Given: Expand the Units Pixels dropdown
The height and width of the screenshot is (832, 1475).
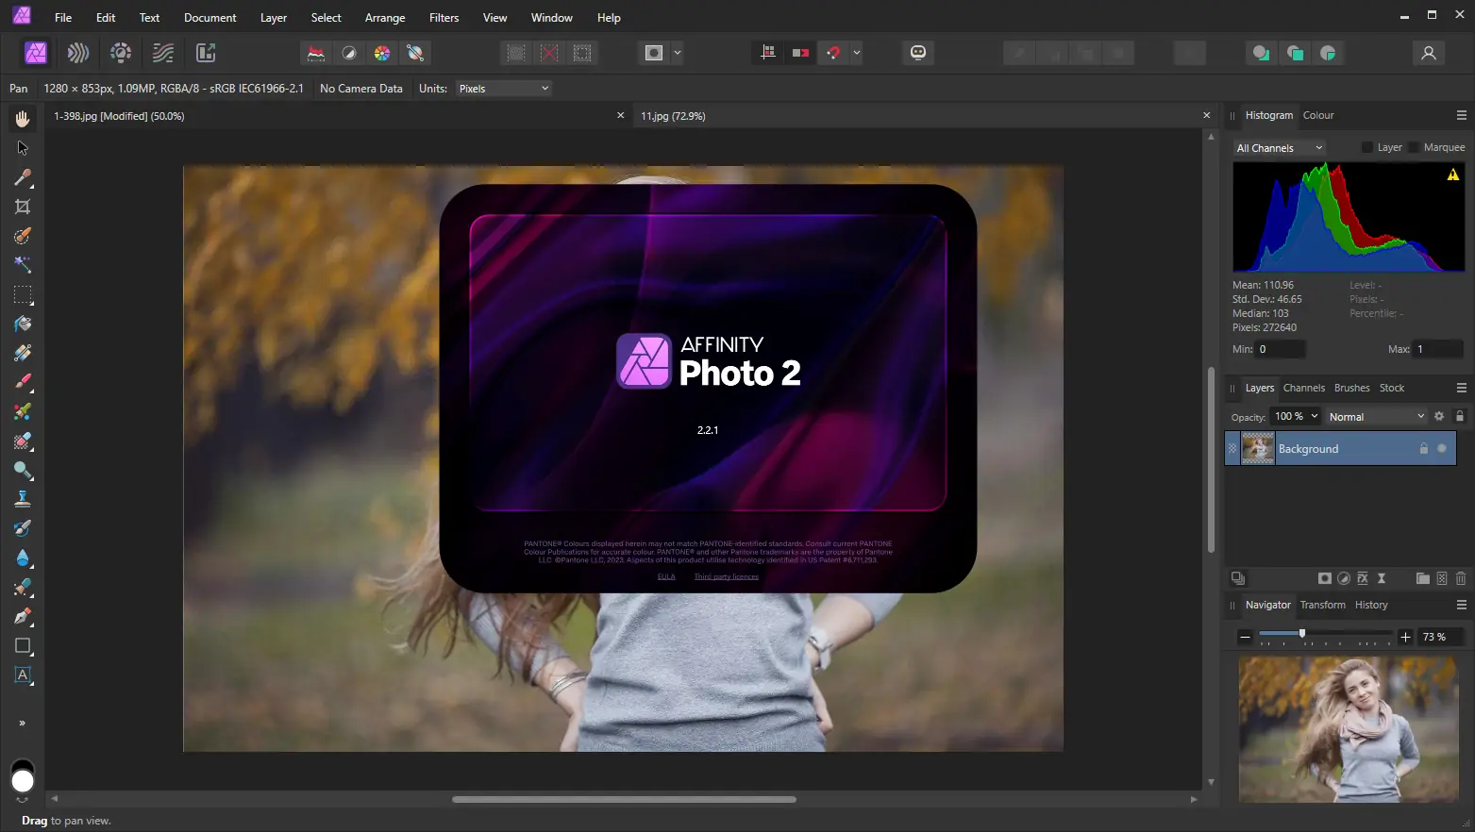Looking at the screenshot, I should (503, 89).
